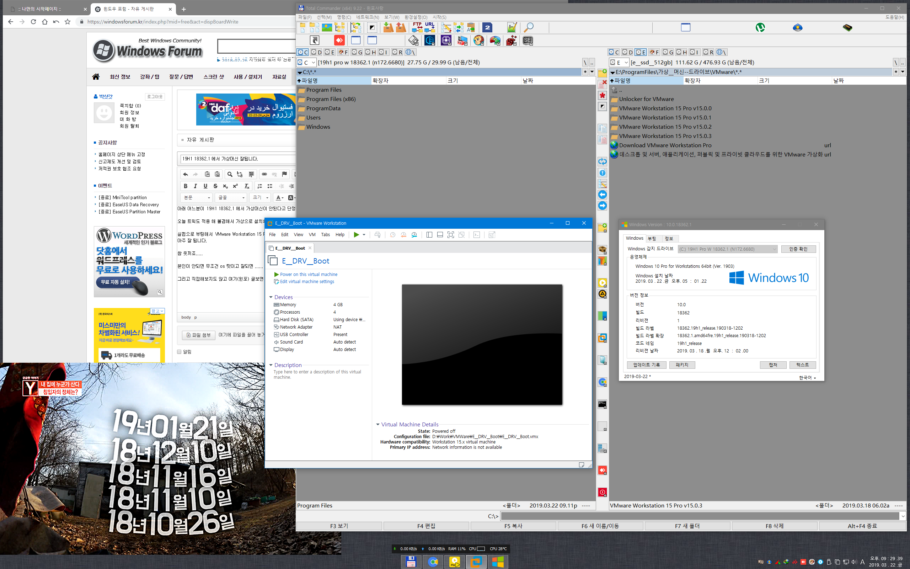Open Windows 감지 드라이브 combo box
The image size is (910, 569).
click(x=728, y=249)
